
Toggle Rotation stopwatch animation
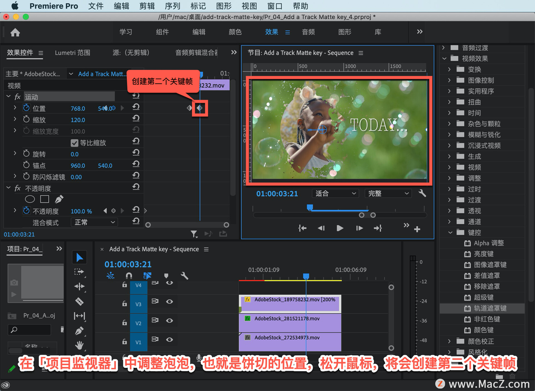click(x=26, y=153)
